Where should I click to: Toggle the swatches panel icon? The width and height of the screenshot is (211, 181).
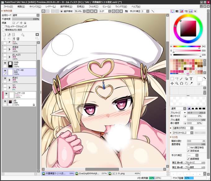click(x=191, y=11)
